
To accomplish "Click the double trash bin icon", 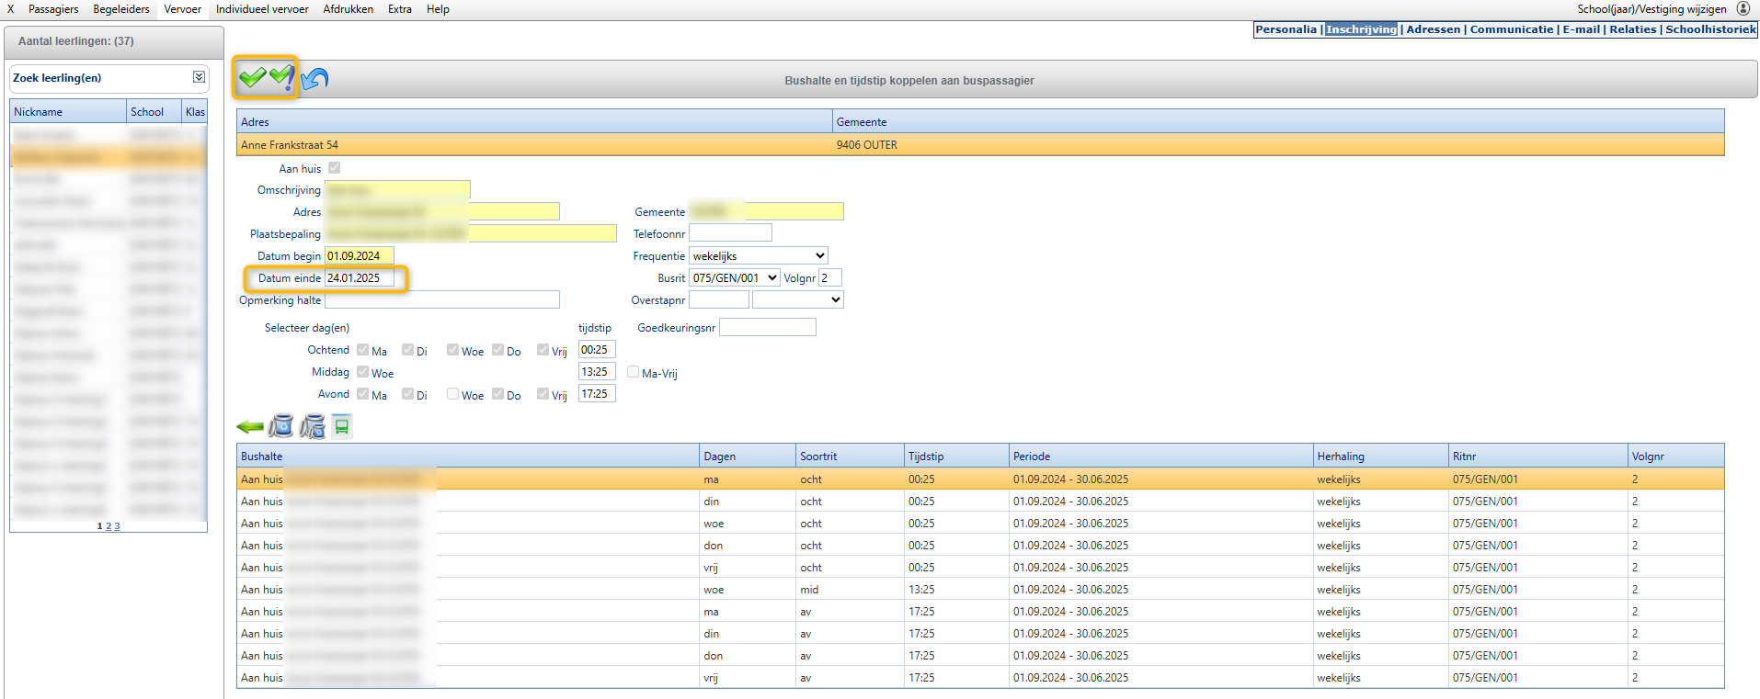I will pos(313,425).
